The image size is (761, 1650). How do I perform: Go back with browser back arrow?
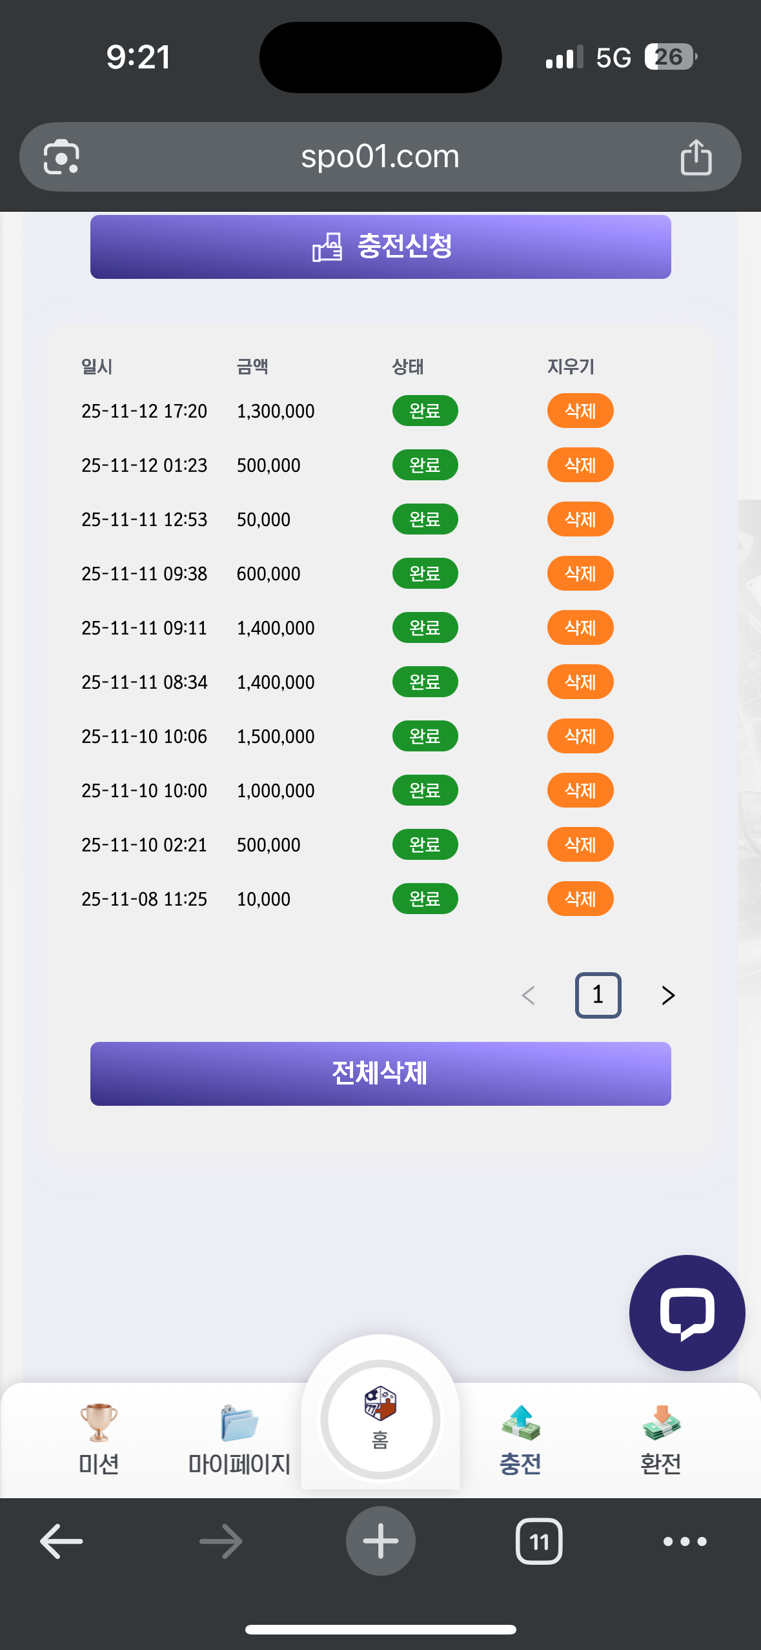point(61,1541)
